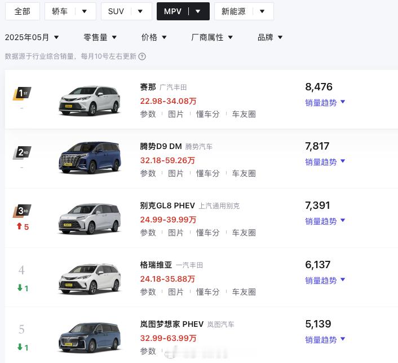
Task: Open the 轿车 category dropdown arrow
Action: click(x=85, y=11)
